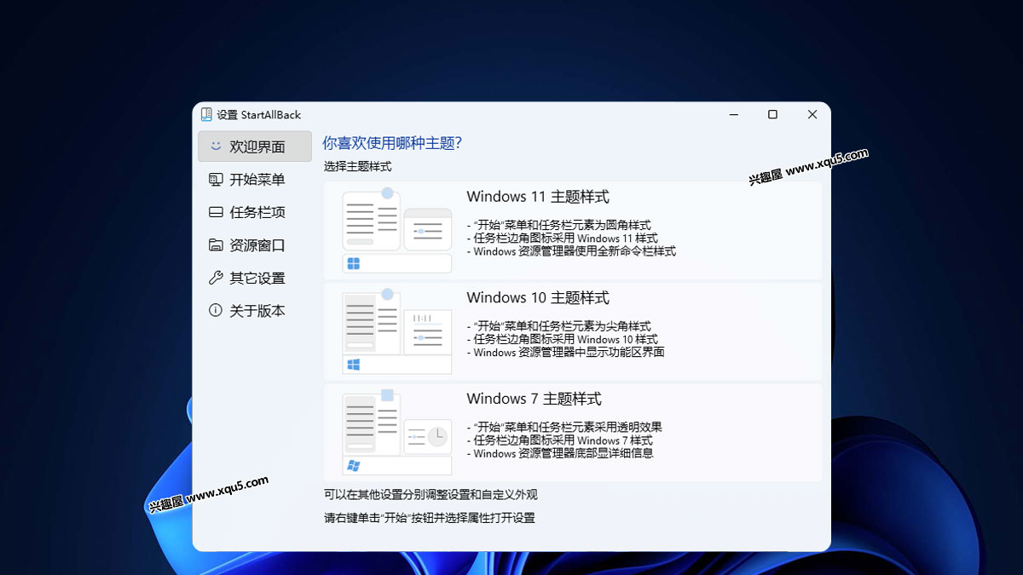Click the info icon beside 关于版本
This screenshot has width=1023, height=575.
pyautogui.click(x=216, y=310)
